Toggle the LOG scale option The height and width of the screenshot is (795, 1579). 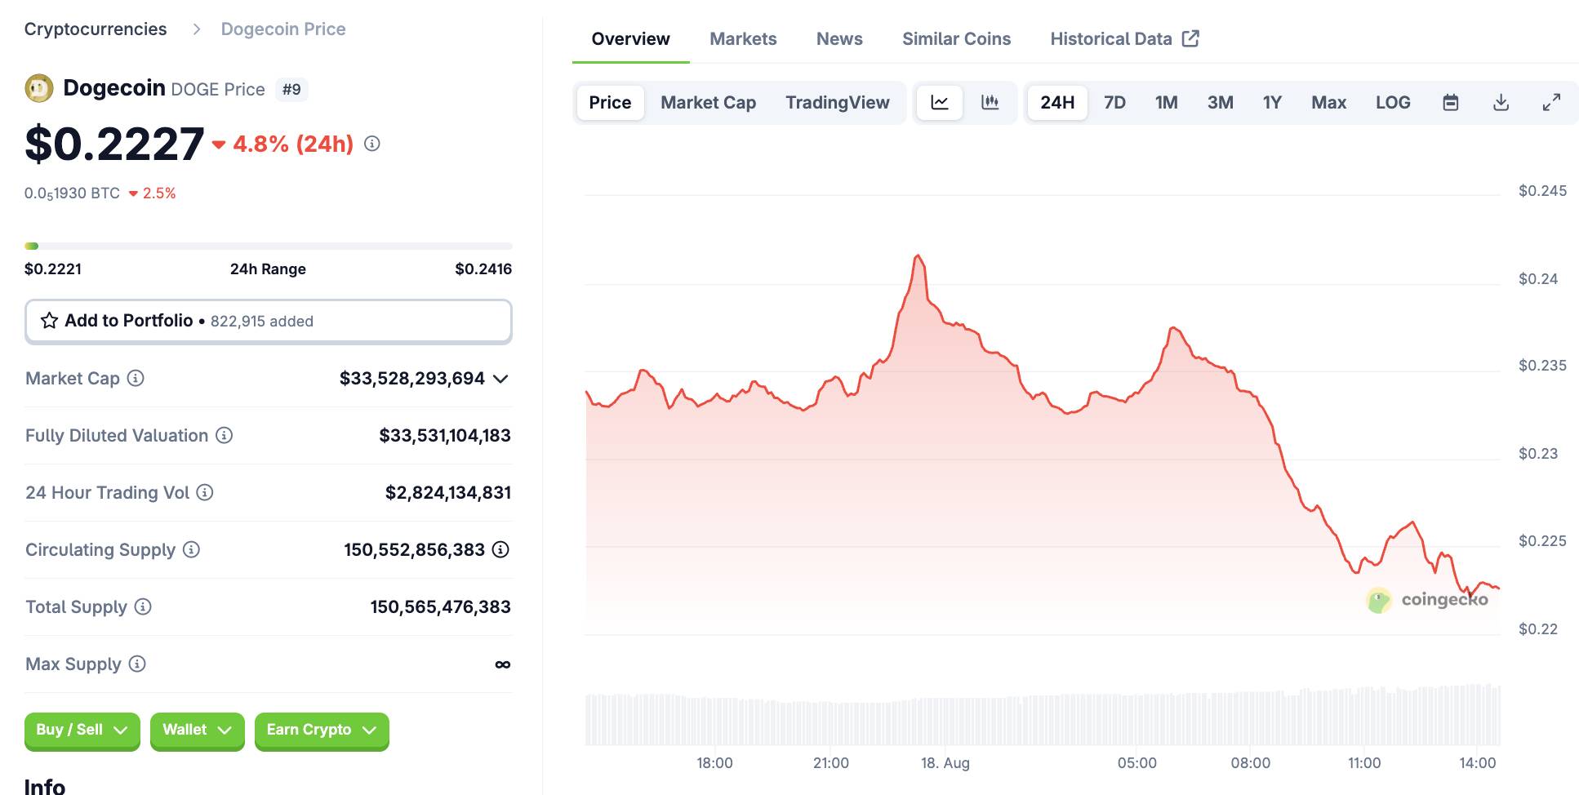click(1393, 103)
